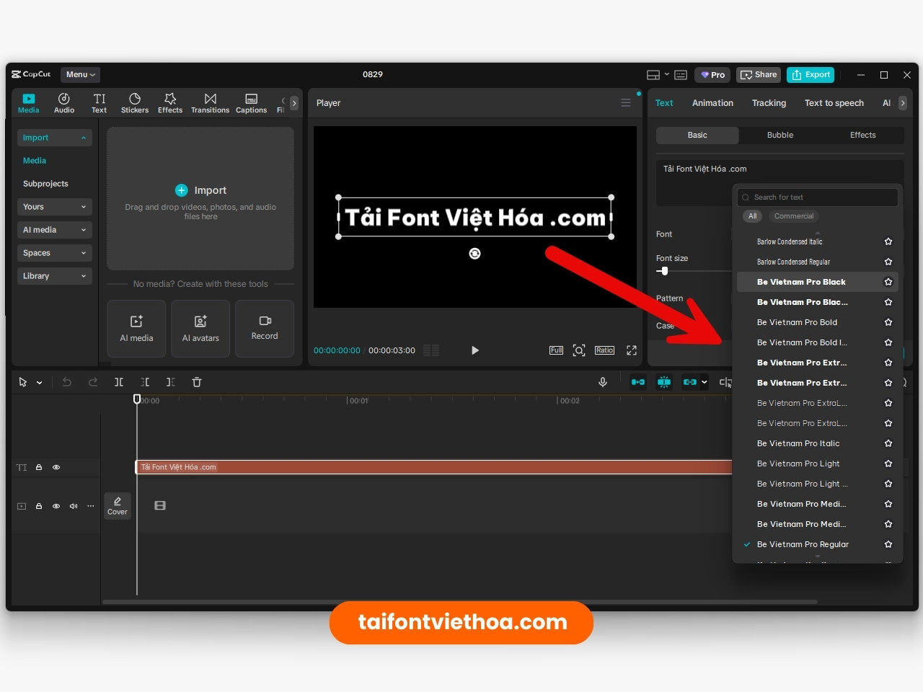Toggle auto snapping in the timeline toolbar
Screen dimensions: 923x692
pos(664,382)
